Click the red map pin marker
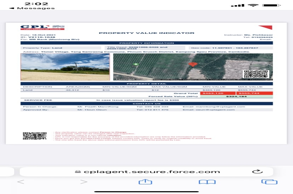 pyautogui.click(x=193, y=64)
